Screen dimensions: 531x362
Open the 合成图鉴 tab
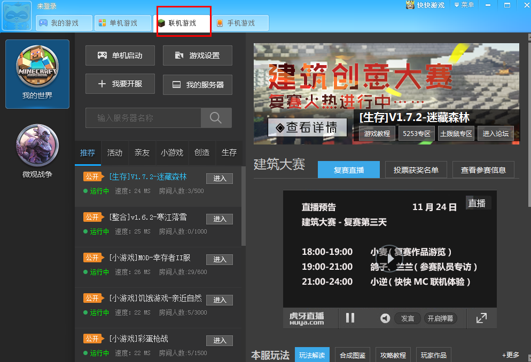click(353, 355)
